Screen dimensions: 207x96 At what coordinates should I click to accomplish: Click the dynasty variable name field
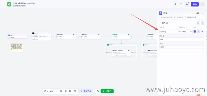(x=169, y=31)
